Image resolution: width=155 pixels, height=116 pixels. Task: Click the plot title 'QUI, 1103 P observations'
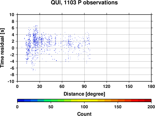(84, 2)
